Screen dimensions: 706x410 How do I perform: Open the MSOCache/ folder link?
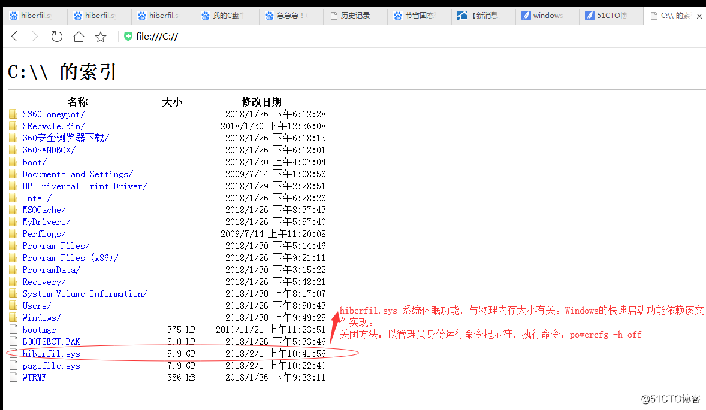point(44,210)
